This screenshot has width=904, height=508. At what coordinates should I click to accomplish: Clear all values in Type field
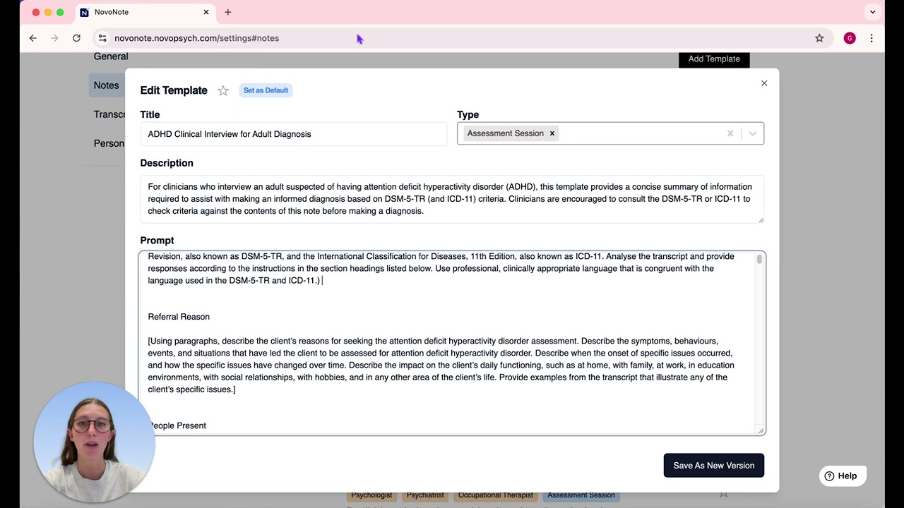[x=730, y=133]
